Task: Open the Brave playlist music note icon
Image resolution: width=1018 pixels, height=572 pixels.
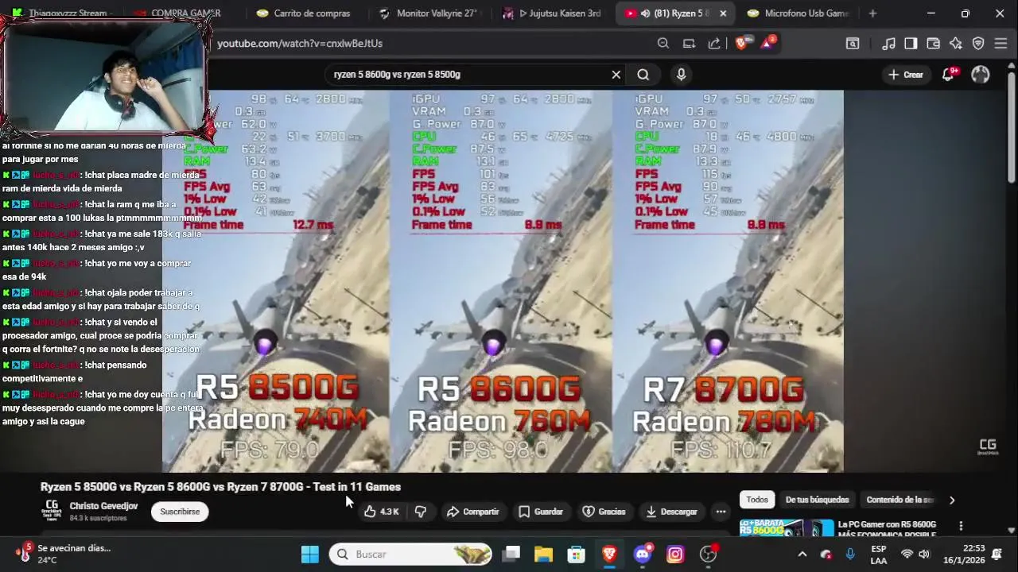Action: [x=889, y=44]
